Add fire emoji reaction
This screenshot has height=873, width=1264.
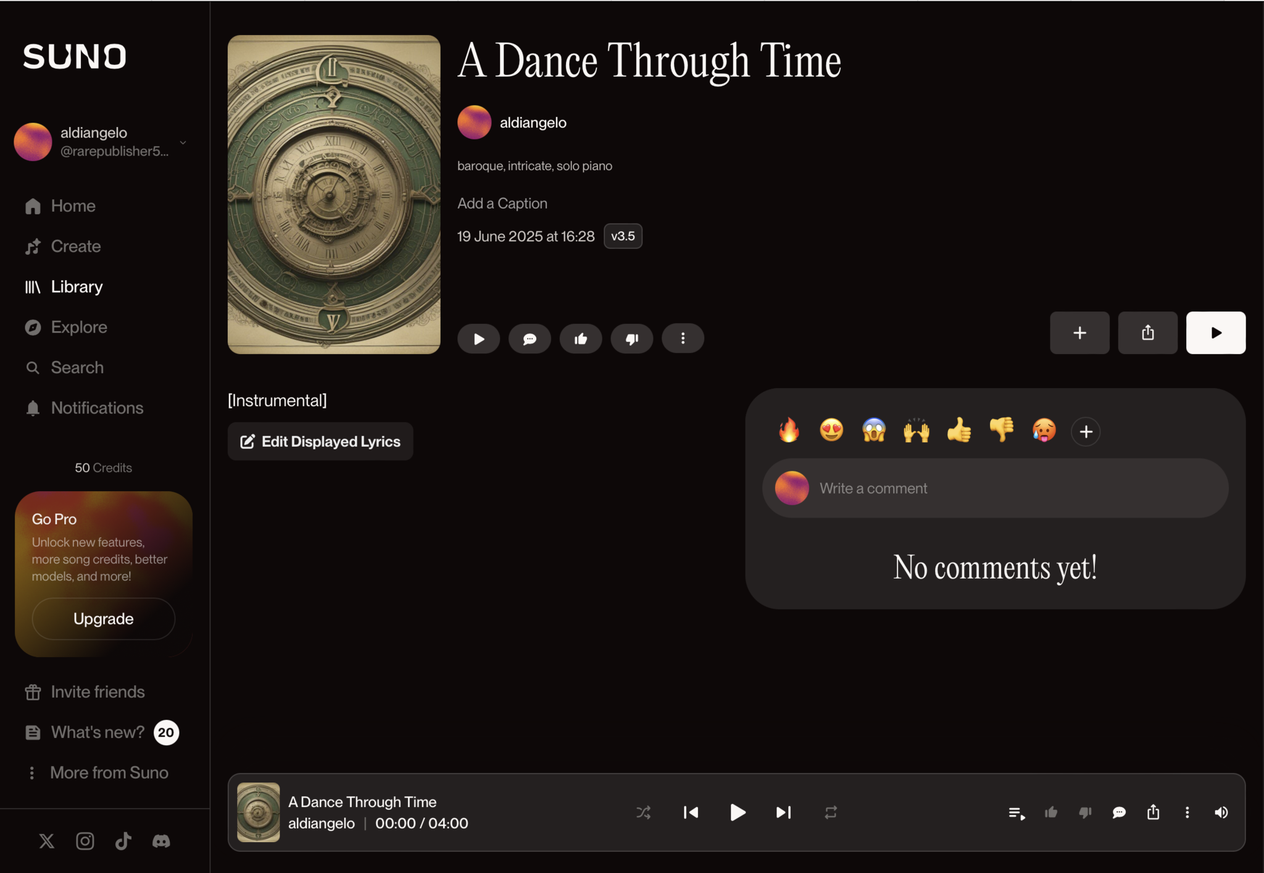click(x=789, y=430)
